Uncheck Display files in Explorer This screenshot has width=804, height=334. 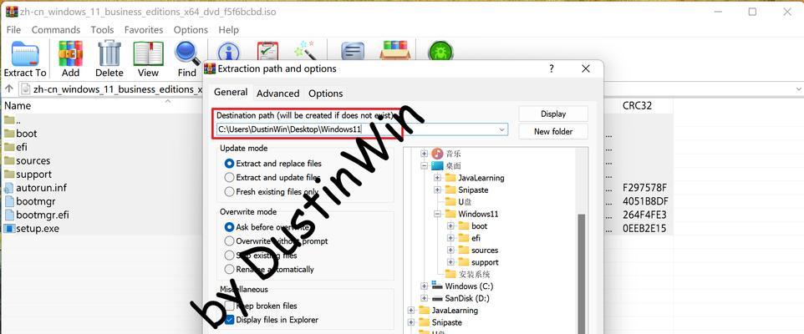[x=230, y=320]
